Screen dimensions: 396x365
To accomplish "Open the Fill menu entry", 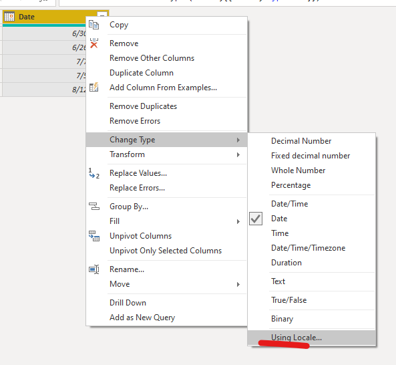I will (x=166, y=221).
